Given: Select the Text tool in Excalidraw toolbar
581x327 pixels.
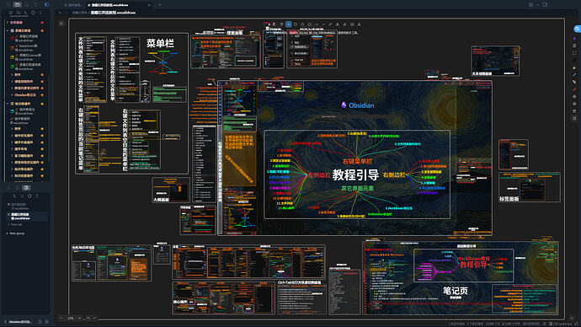Looking at the screenshot, I should click(x=337, y=24).
